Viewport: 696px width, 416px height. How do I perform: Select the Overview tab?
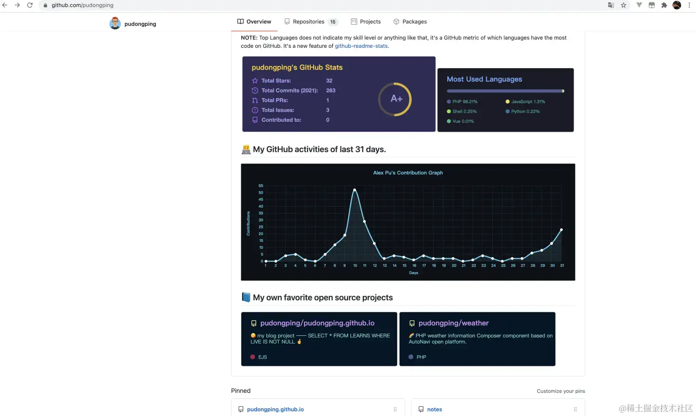click(x=254, y=22)
